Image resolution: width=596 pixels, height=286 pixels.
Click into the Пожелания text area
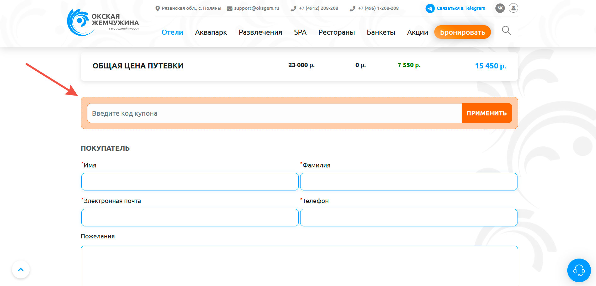pyautogui.click(x=299, y=266)
